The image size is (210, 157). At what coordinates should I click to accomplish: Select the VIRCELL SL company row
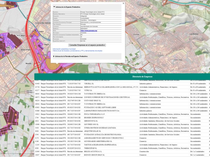tap(89, 84)
